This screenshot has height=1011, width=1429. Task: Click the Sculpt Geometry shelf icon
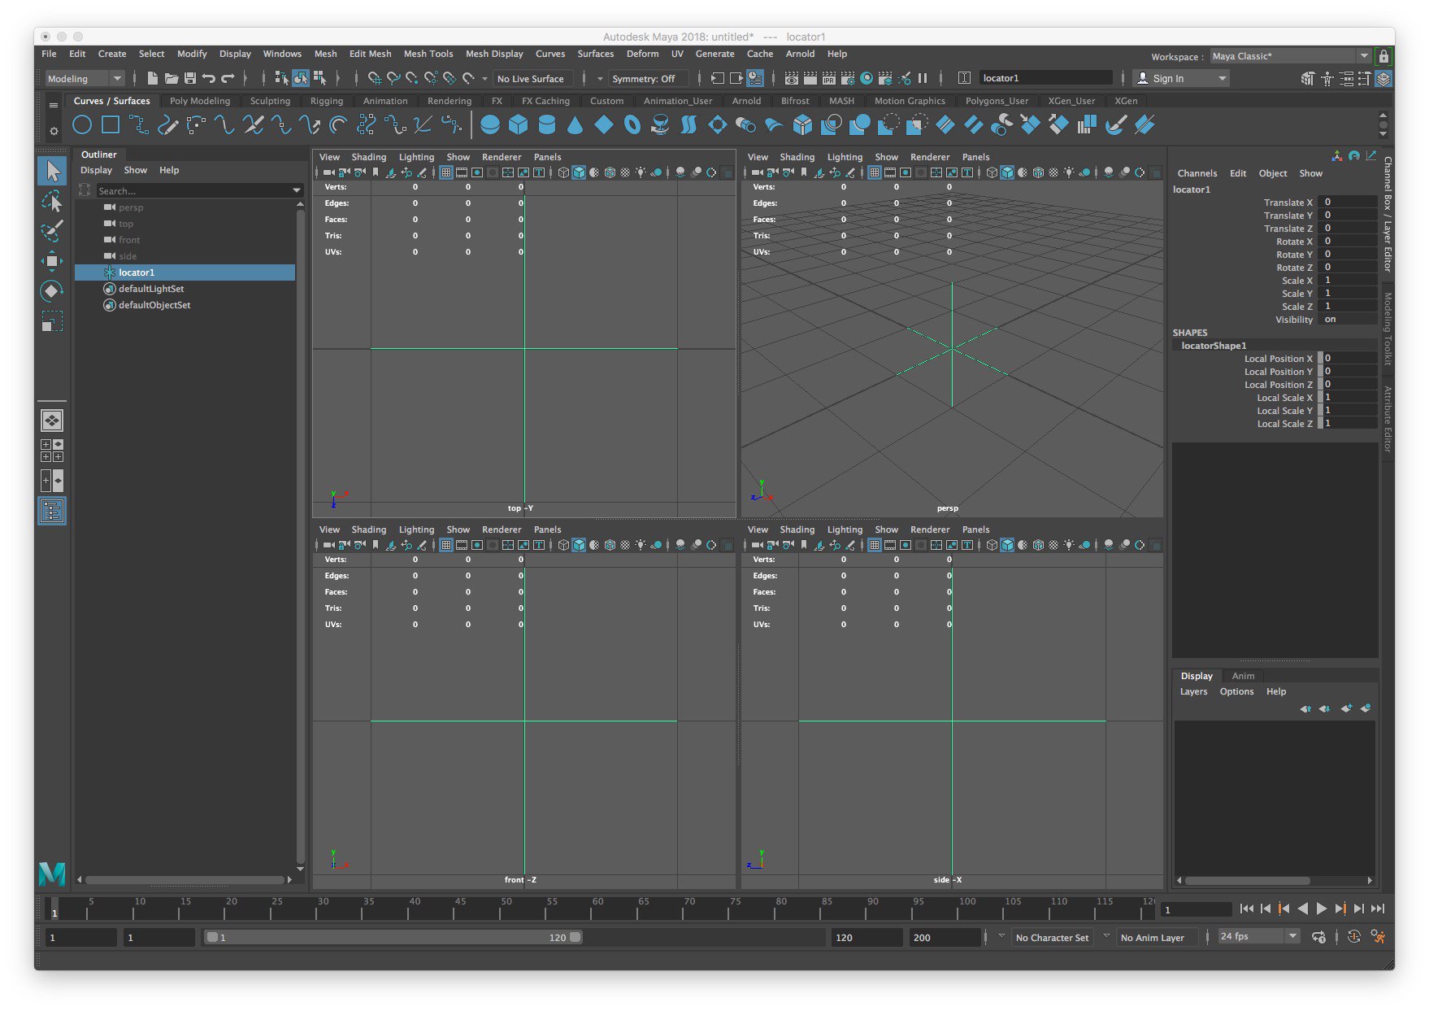pyautogui.click(x=1116, y=124)
